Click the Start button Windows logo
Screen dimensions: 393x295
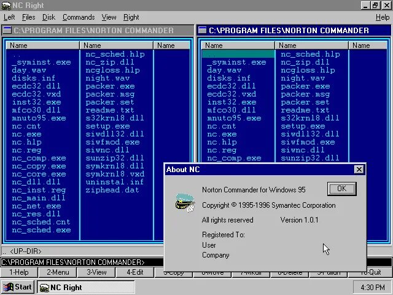coord(9,288)
